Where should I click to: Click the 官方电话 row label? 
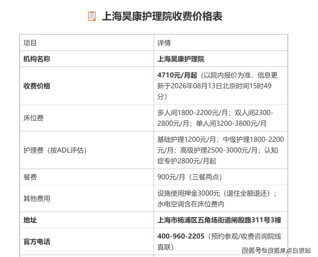pos(37,242)
